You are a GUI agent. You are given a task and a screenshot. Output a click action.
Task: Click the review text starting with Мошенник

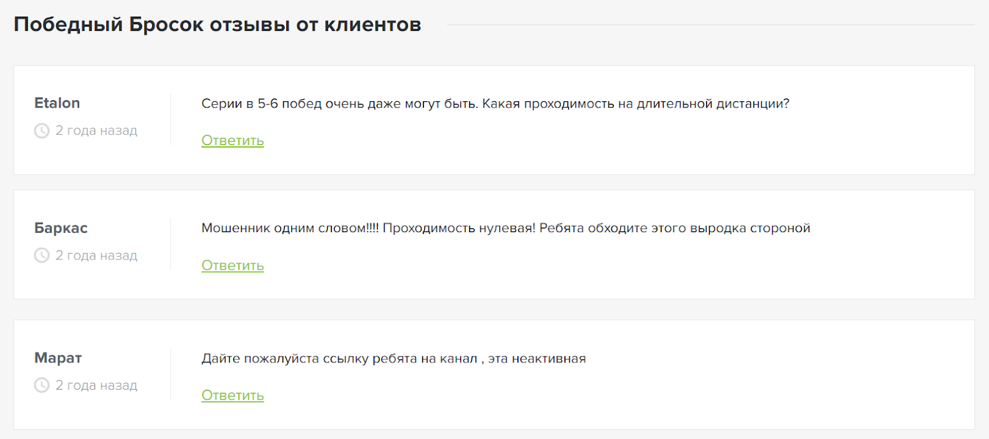pyautogui.click(x=506, y=228)
